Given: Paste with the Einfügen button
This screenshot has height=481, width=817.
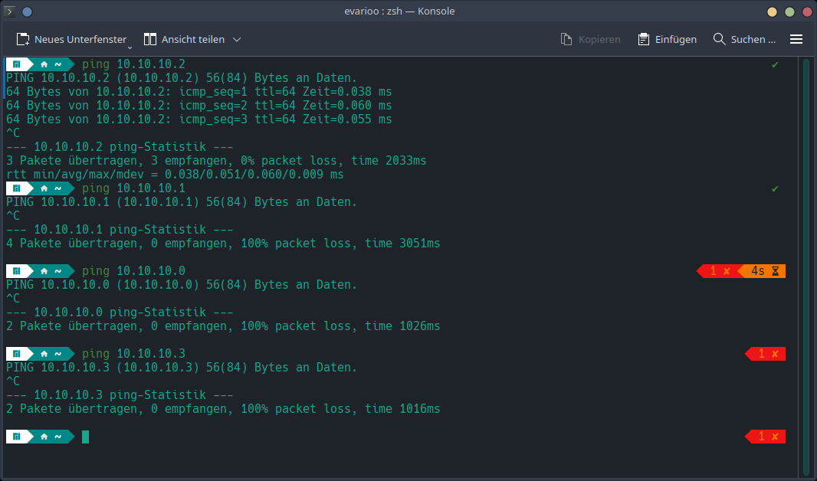Looking at the screenshot, I should point(667,39).
